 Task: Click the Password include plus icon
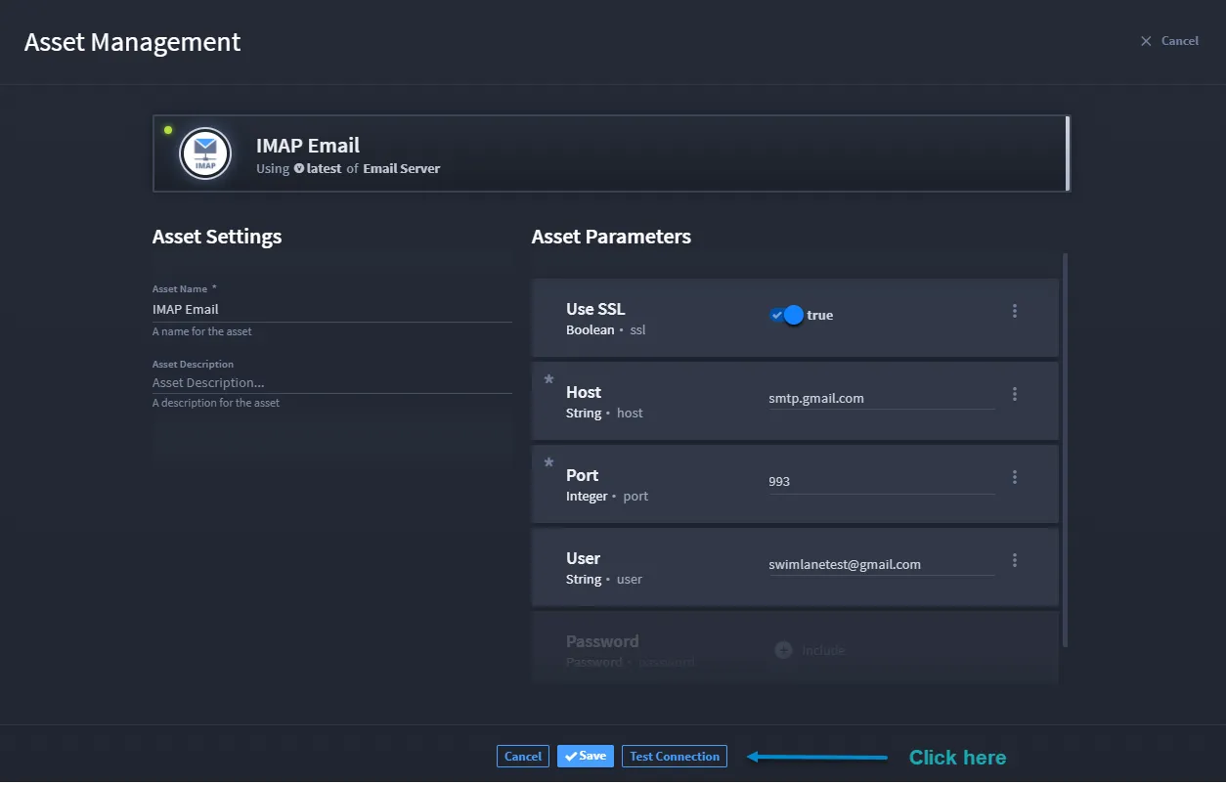(x=783, y=649)
